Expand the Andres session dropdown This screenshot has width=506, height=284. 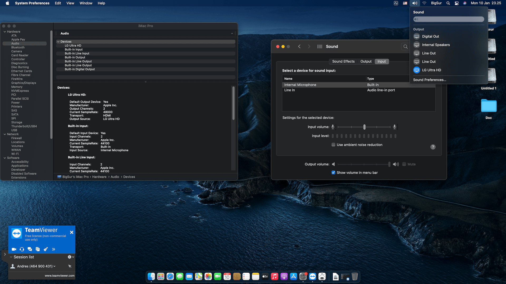[55, 266]
